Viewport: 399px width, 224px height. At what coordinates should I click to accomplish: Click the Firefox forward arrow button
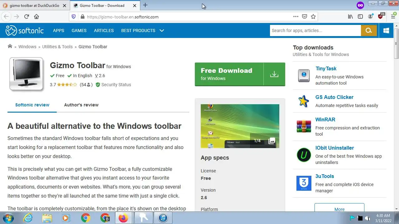click(17, 17)
